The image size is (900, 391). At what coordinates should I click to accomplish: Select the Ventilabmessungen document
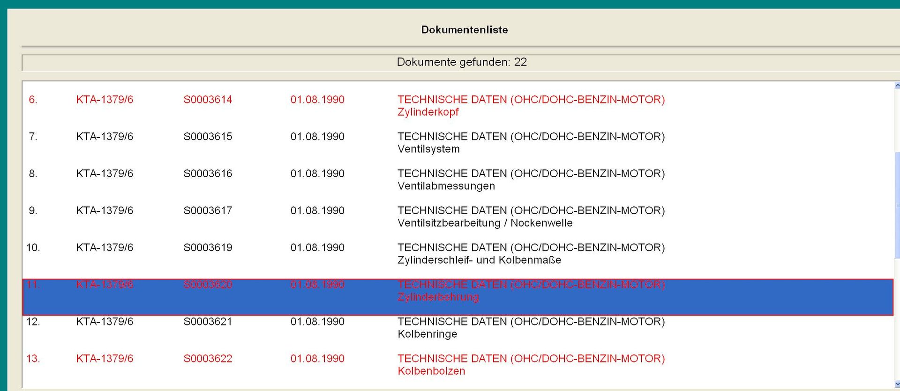pos(446,186)
